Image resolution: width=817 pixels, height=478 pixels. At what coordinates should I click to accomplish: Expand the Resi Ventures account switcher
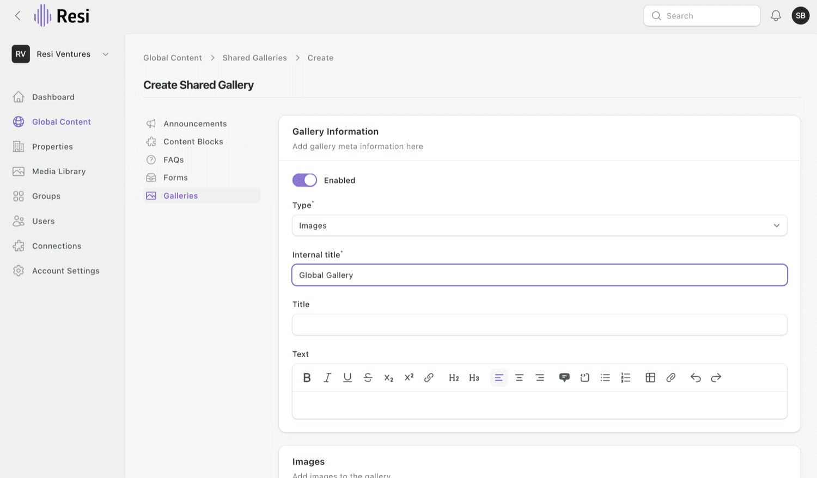click(60, 54)
